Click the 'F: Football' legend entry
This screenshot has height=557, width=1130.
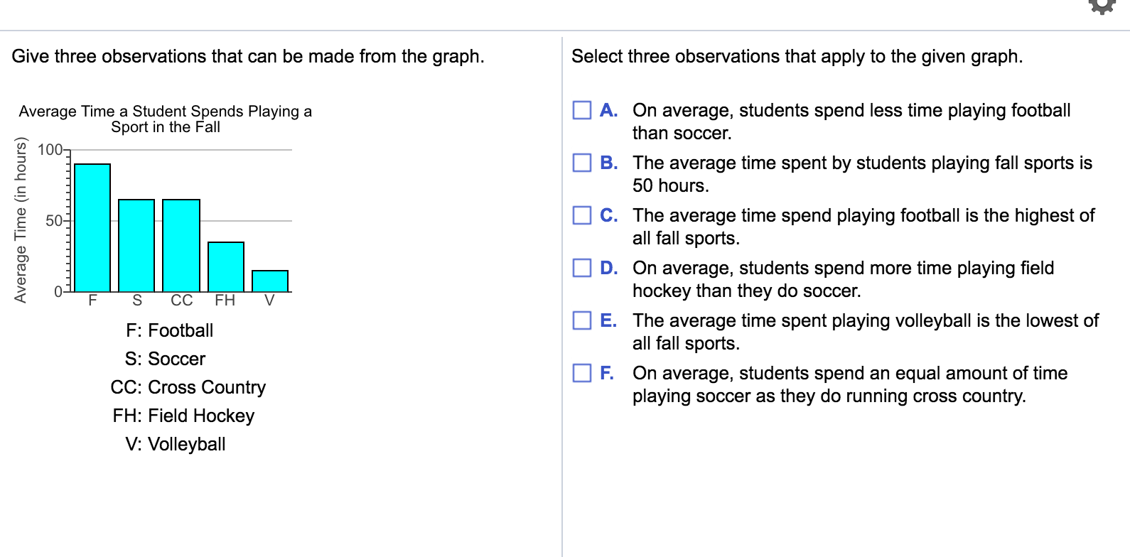pos(170,330)
